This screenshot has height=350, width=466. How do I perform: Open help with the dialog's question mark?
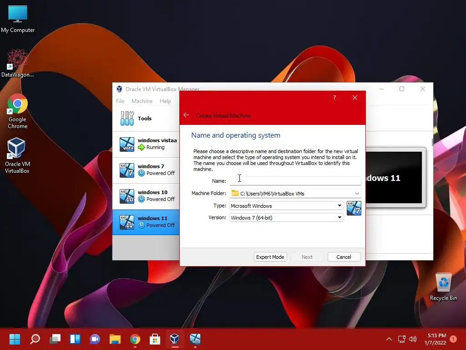tap(334, 98)
